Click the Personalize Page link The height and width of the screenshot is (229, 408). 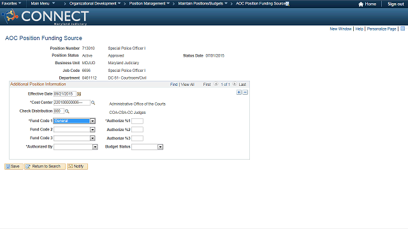tap(381, 29)
